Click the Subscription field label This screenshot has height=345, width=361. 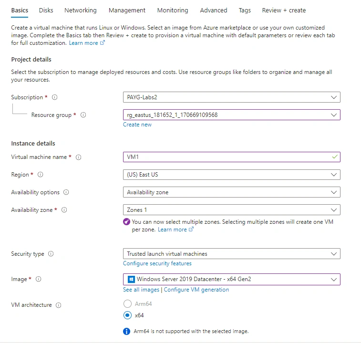[27, 97]
